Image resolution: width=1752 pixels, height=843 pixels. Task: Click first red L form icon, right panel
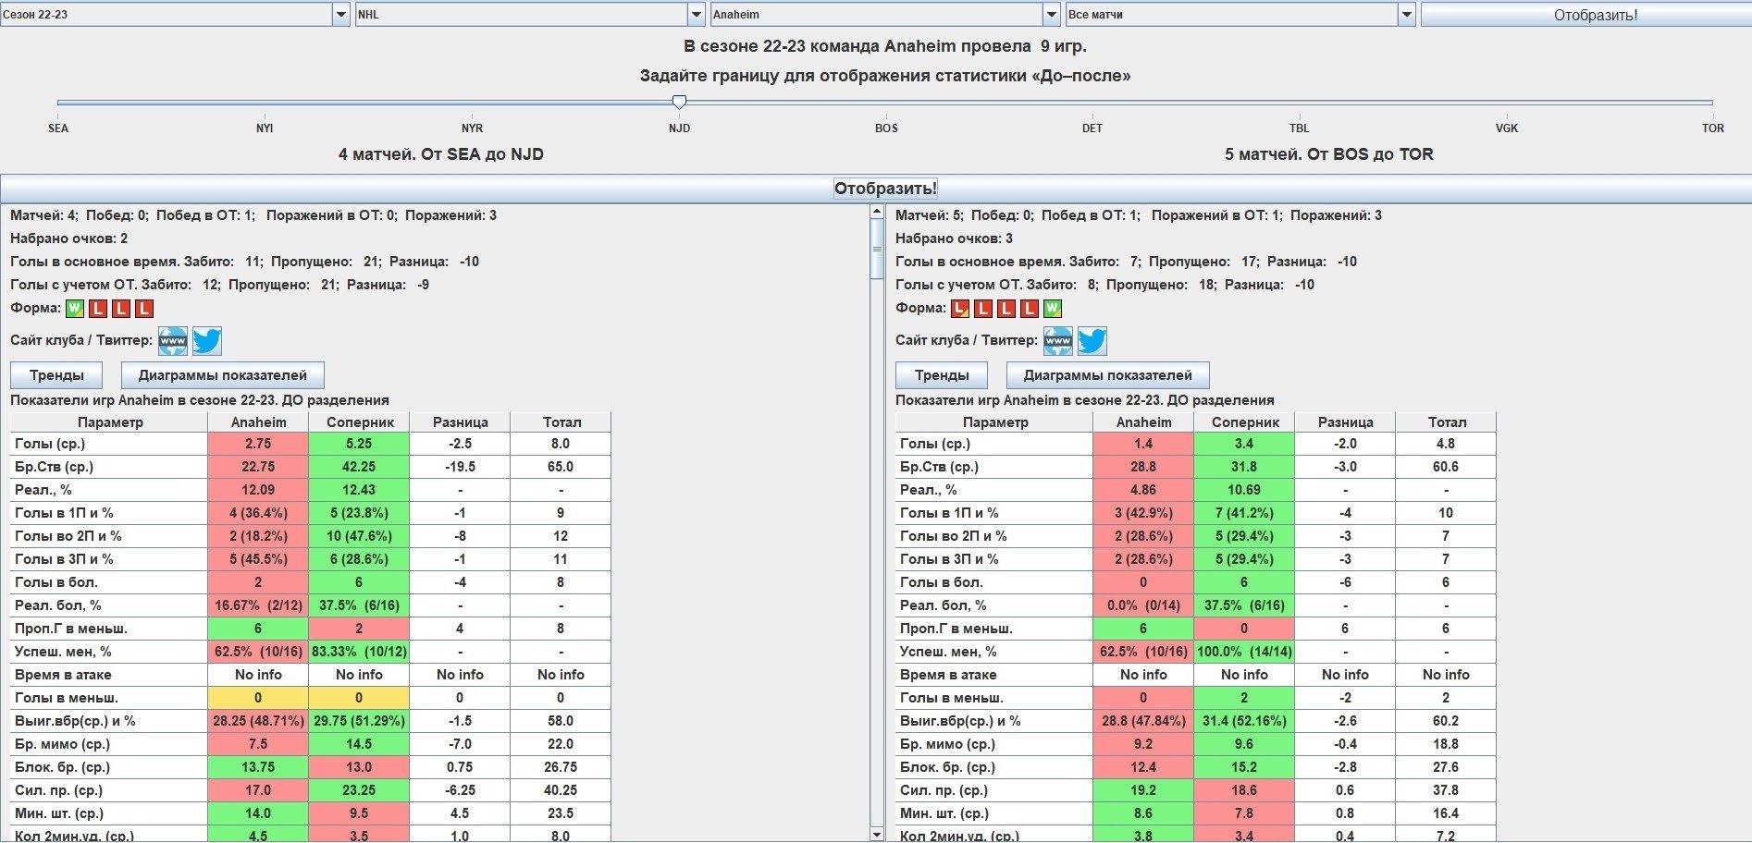pos(960,309)
